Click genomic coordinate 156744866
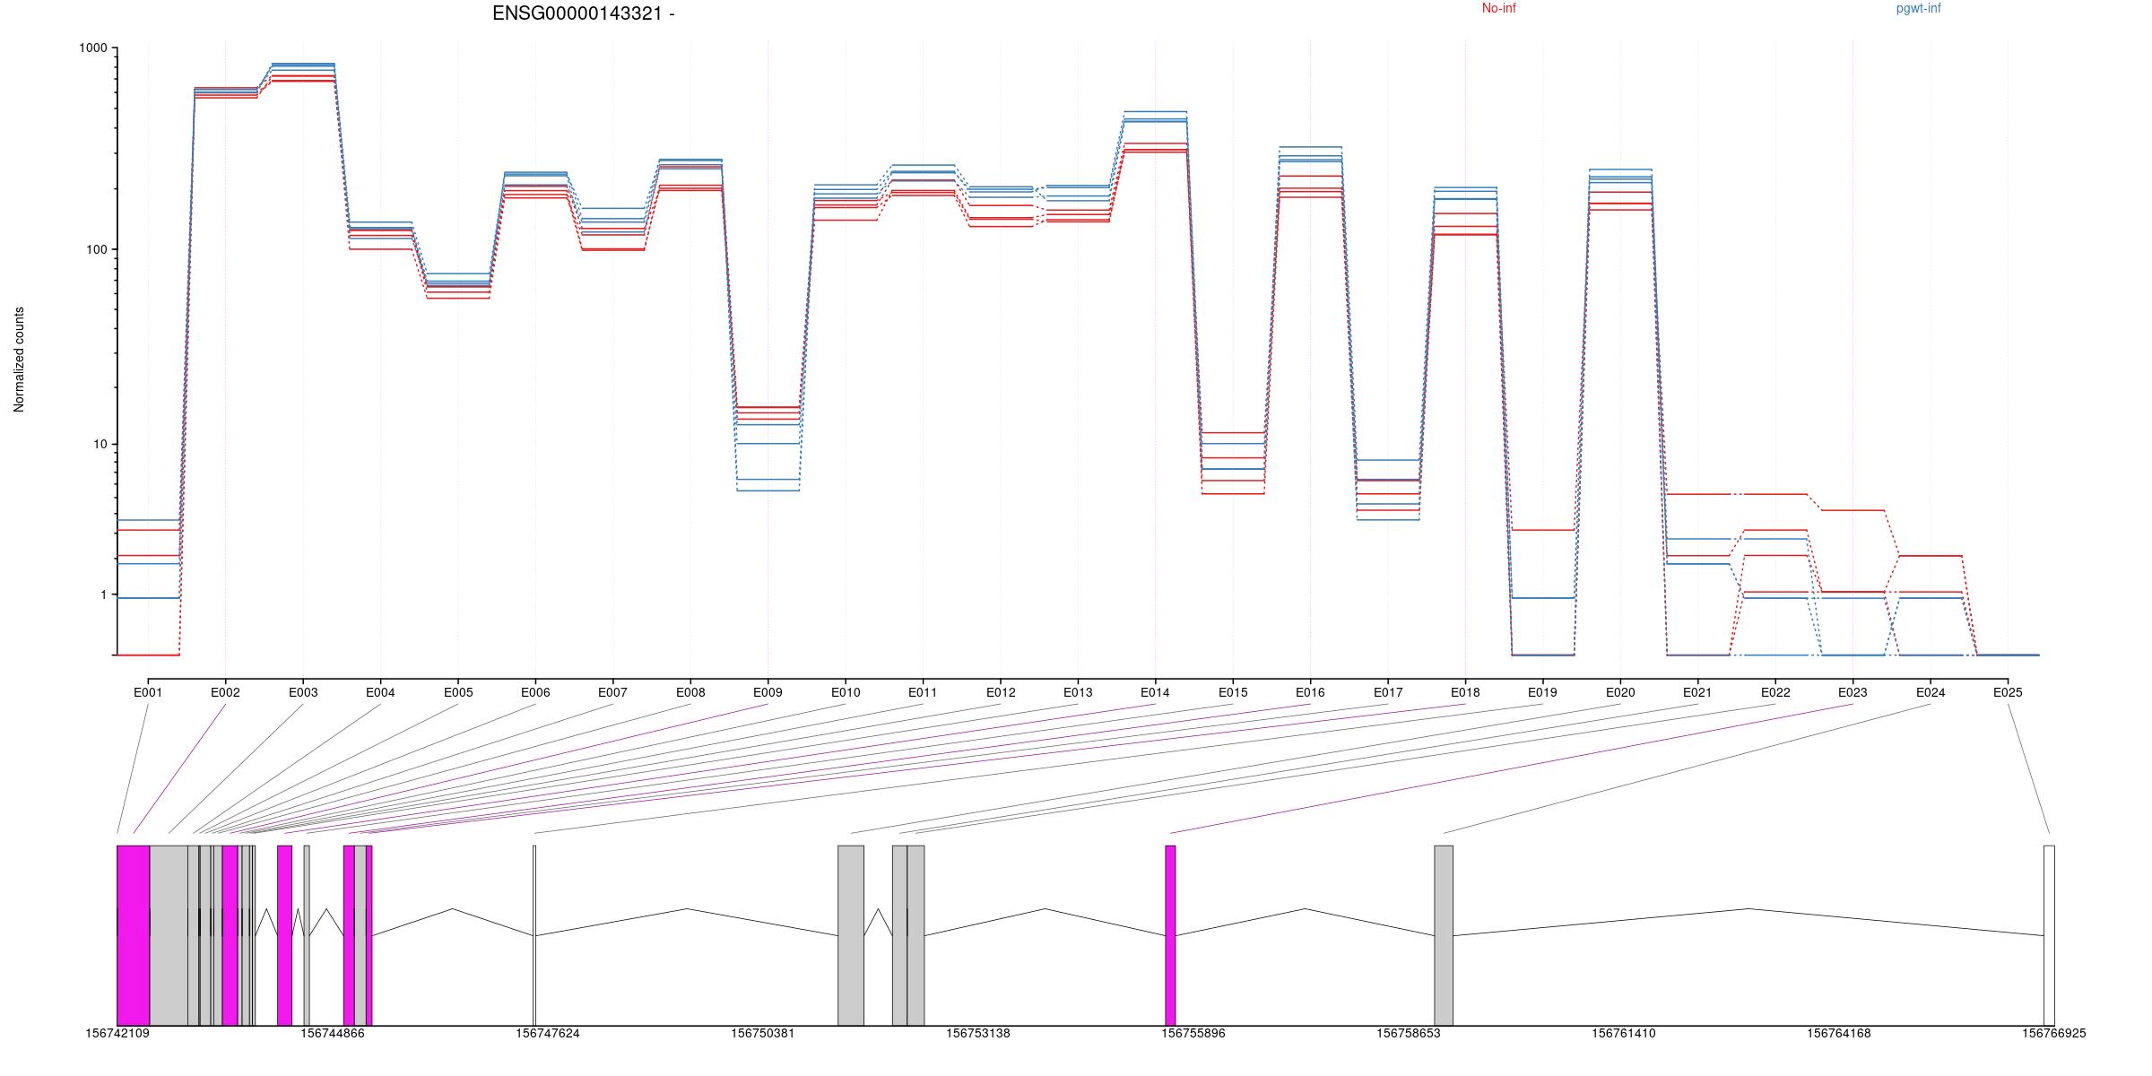 (333, 1033)
